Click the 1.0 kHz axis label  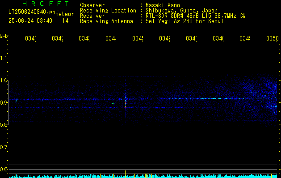[4, 81]
